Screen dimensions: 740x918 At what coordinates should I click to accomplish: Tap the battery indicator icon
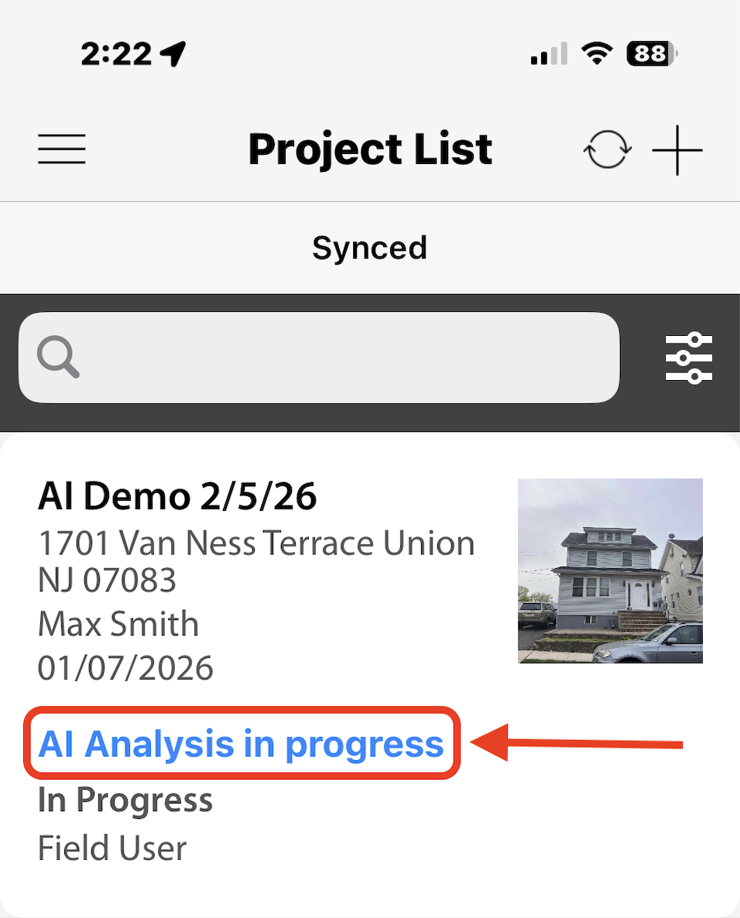(x=652, y=54)
